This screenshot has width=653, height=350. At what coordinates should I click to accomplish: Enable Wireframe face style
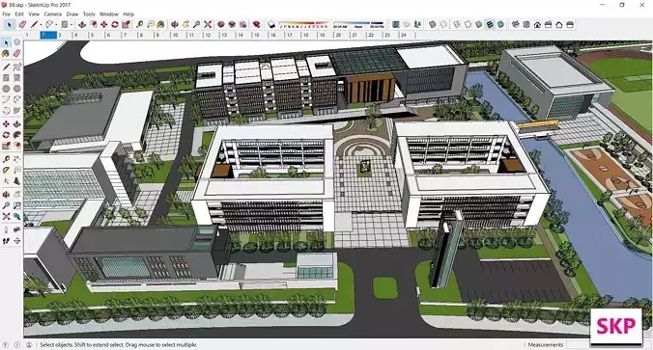click(457, 24)
